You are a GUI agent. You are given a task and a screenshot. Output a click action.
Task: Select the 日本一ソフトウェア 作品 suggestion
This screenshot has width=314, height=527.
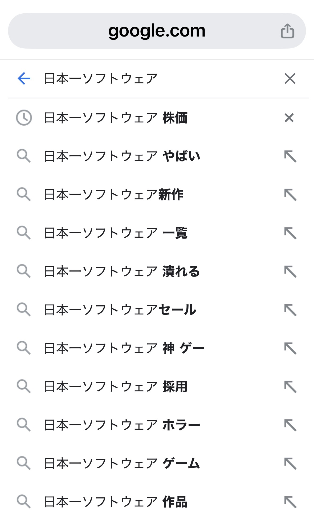tap(116, 502)
